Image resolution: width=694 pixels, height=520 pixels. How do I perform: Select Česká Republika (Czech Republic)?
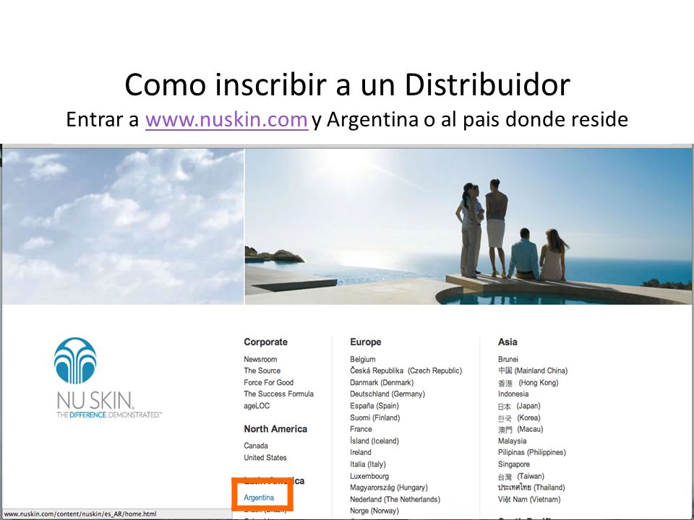point(406,370)
